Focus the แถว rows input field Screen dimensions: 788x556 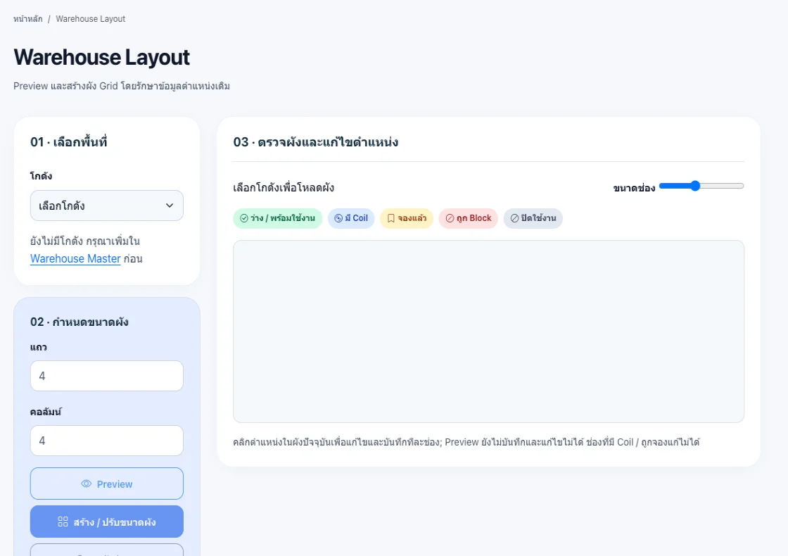tap(106, 376)
